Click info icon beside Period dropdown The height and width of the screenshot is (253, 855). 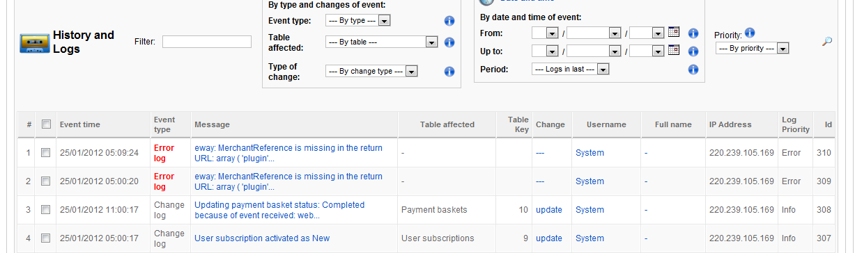(x=693, y=70)
